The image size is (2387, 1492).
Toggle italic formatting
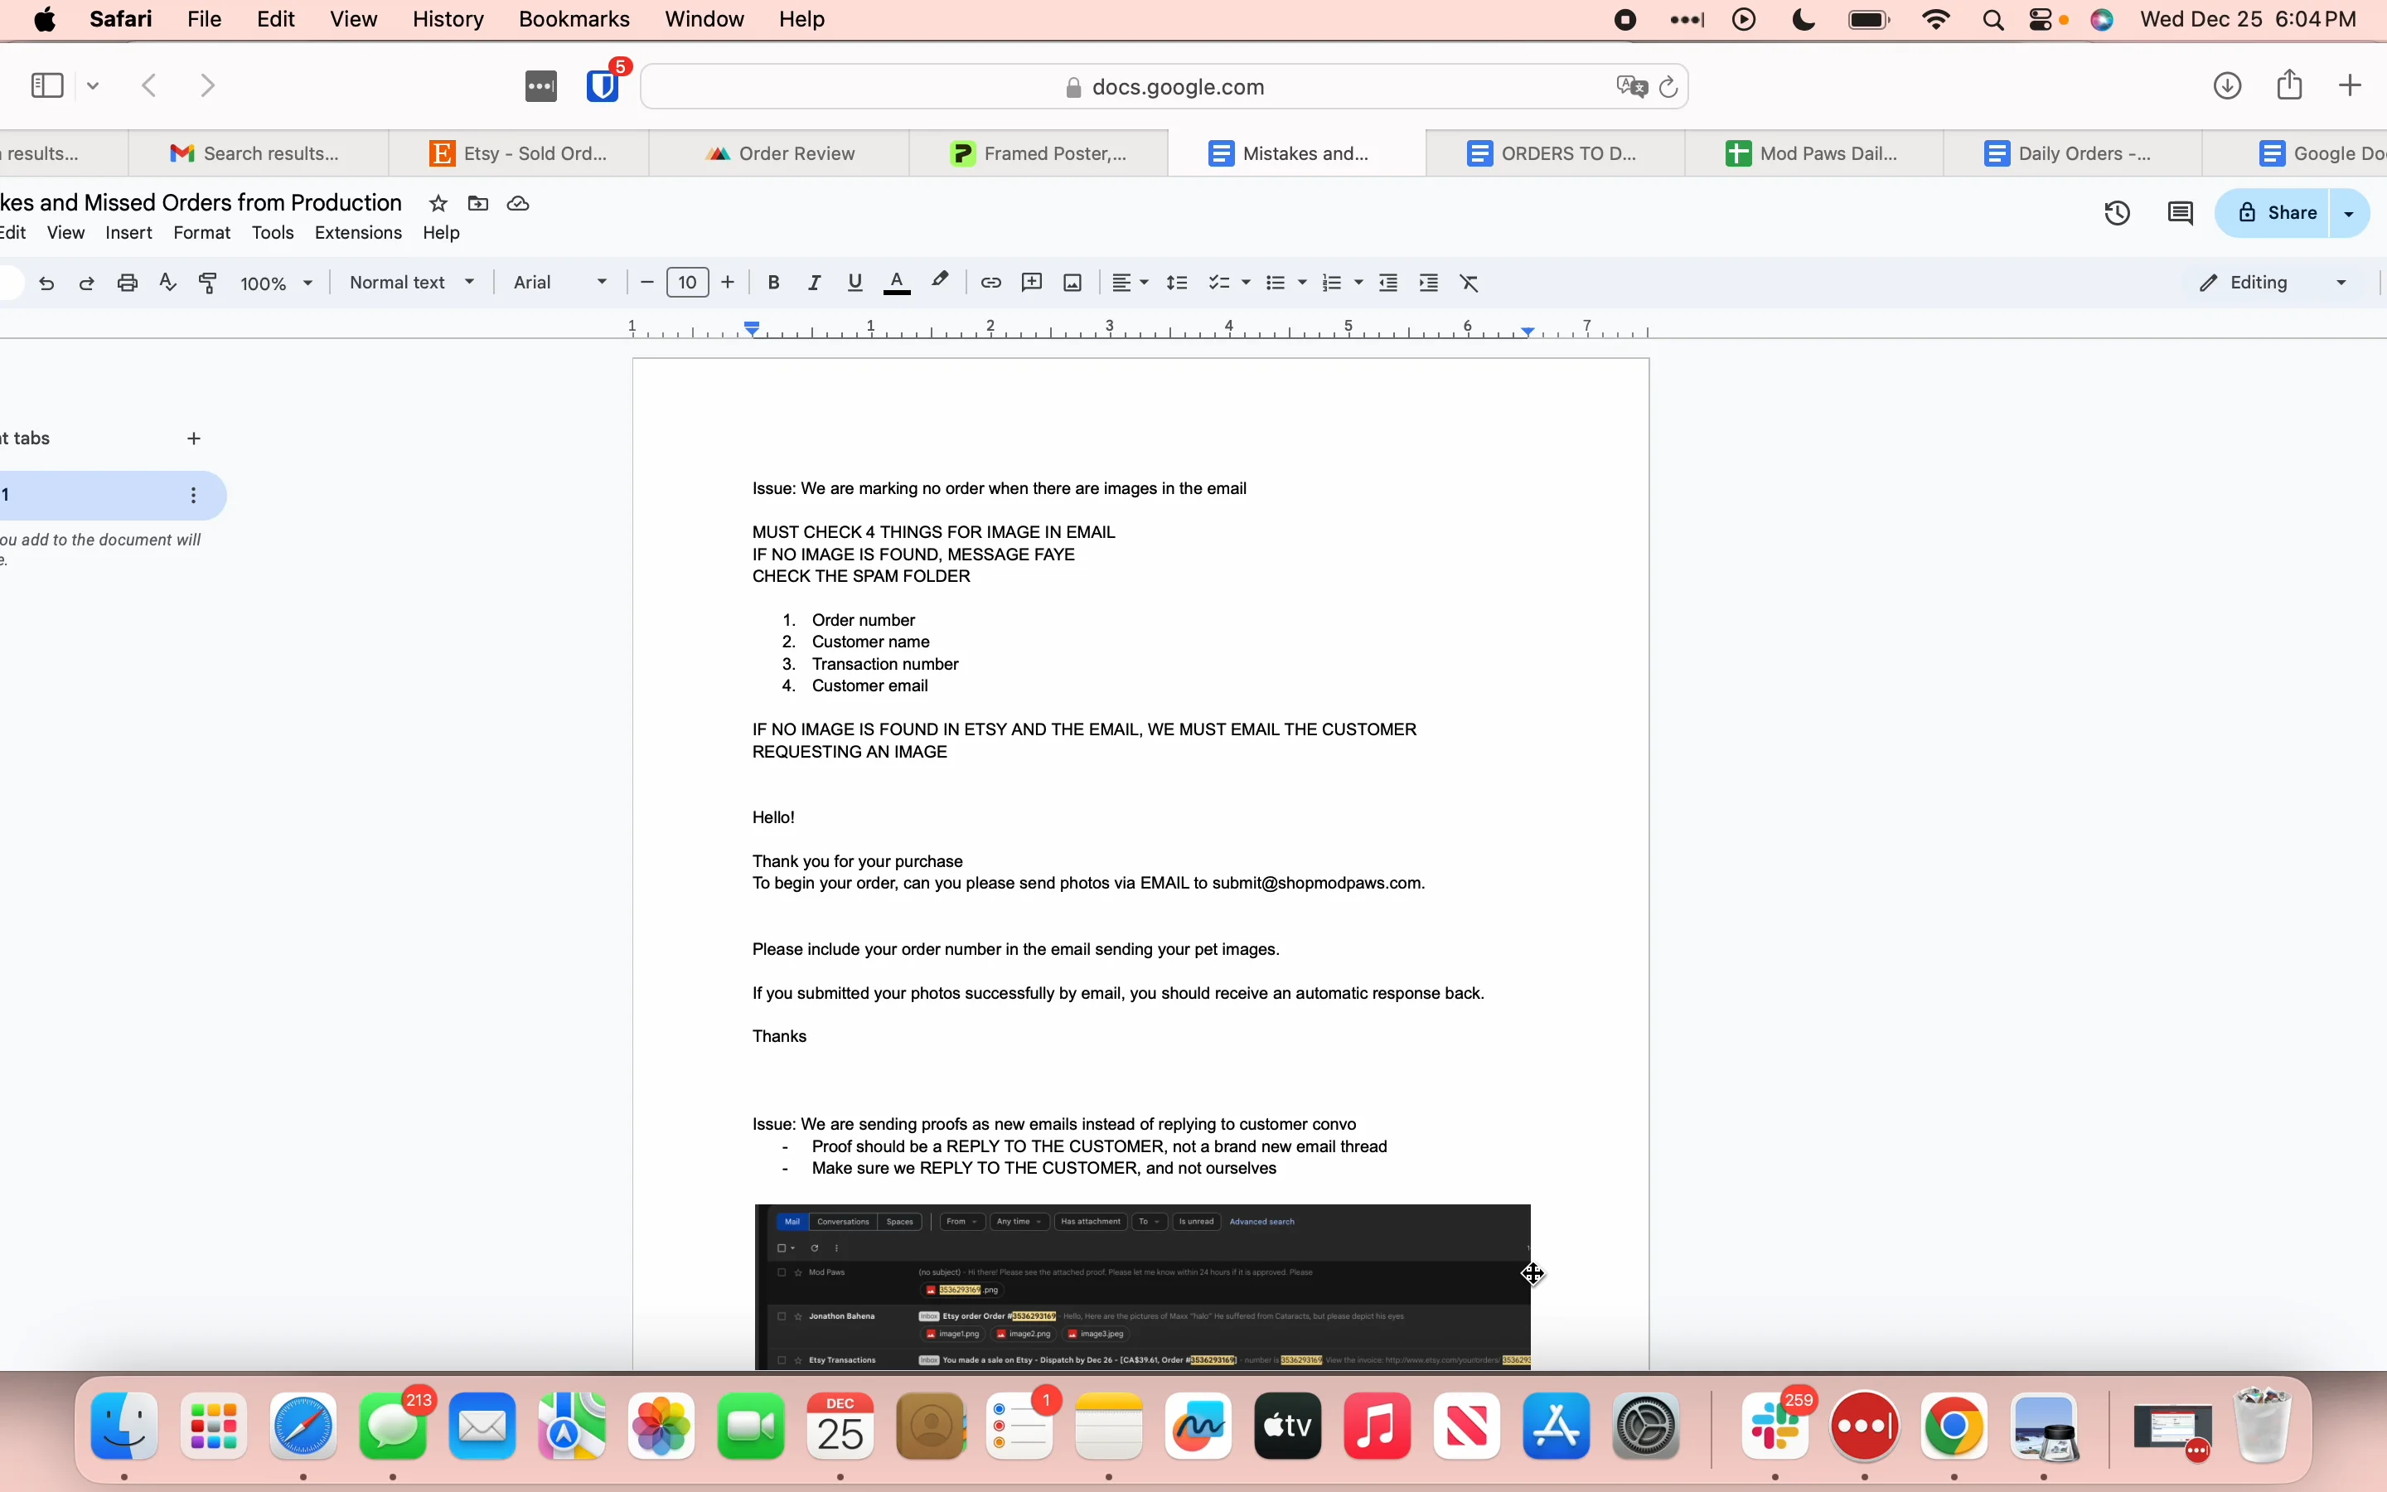coord(815,283)
